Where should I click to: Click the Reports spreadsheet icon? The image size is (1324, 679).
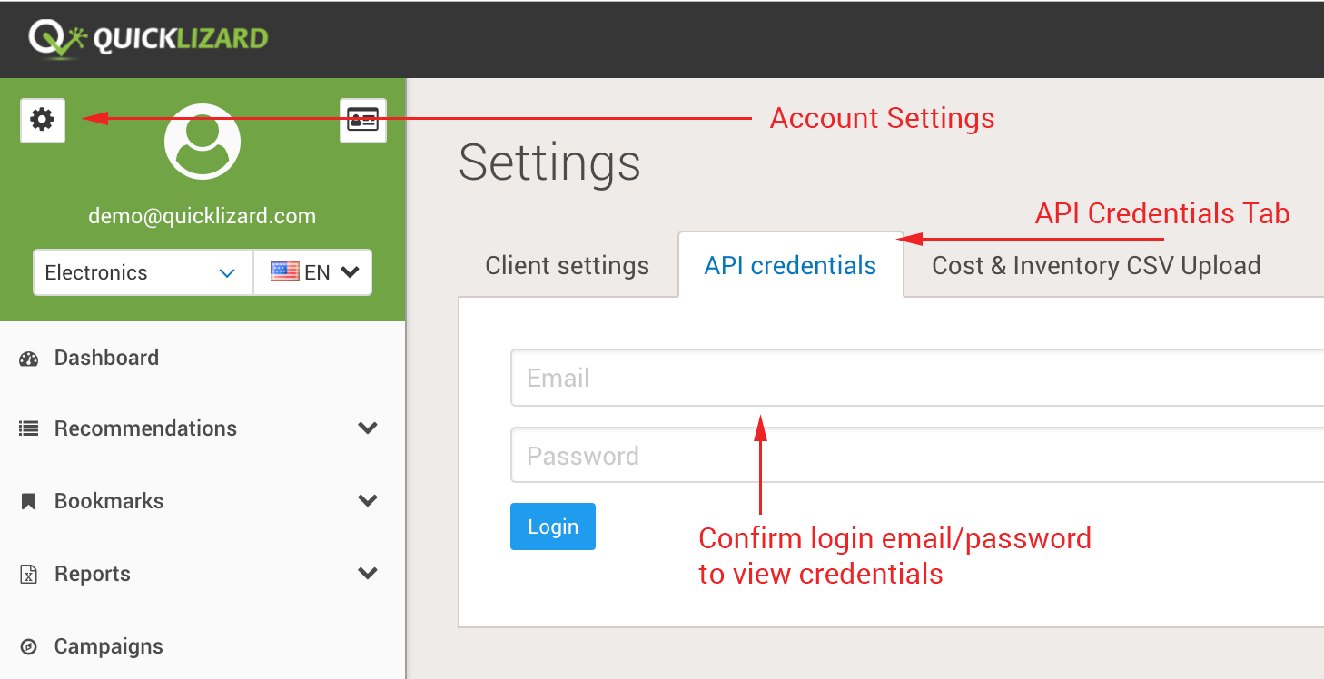28,573
